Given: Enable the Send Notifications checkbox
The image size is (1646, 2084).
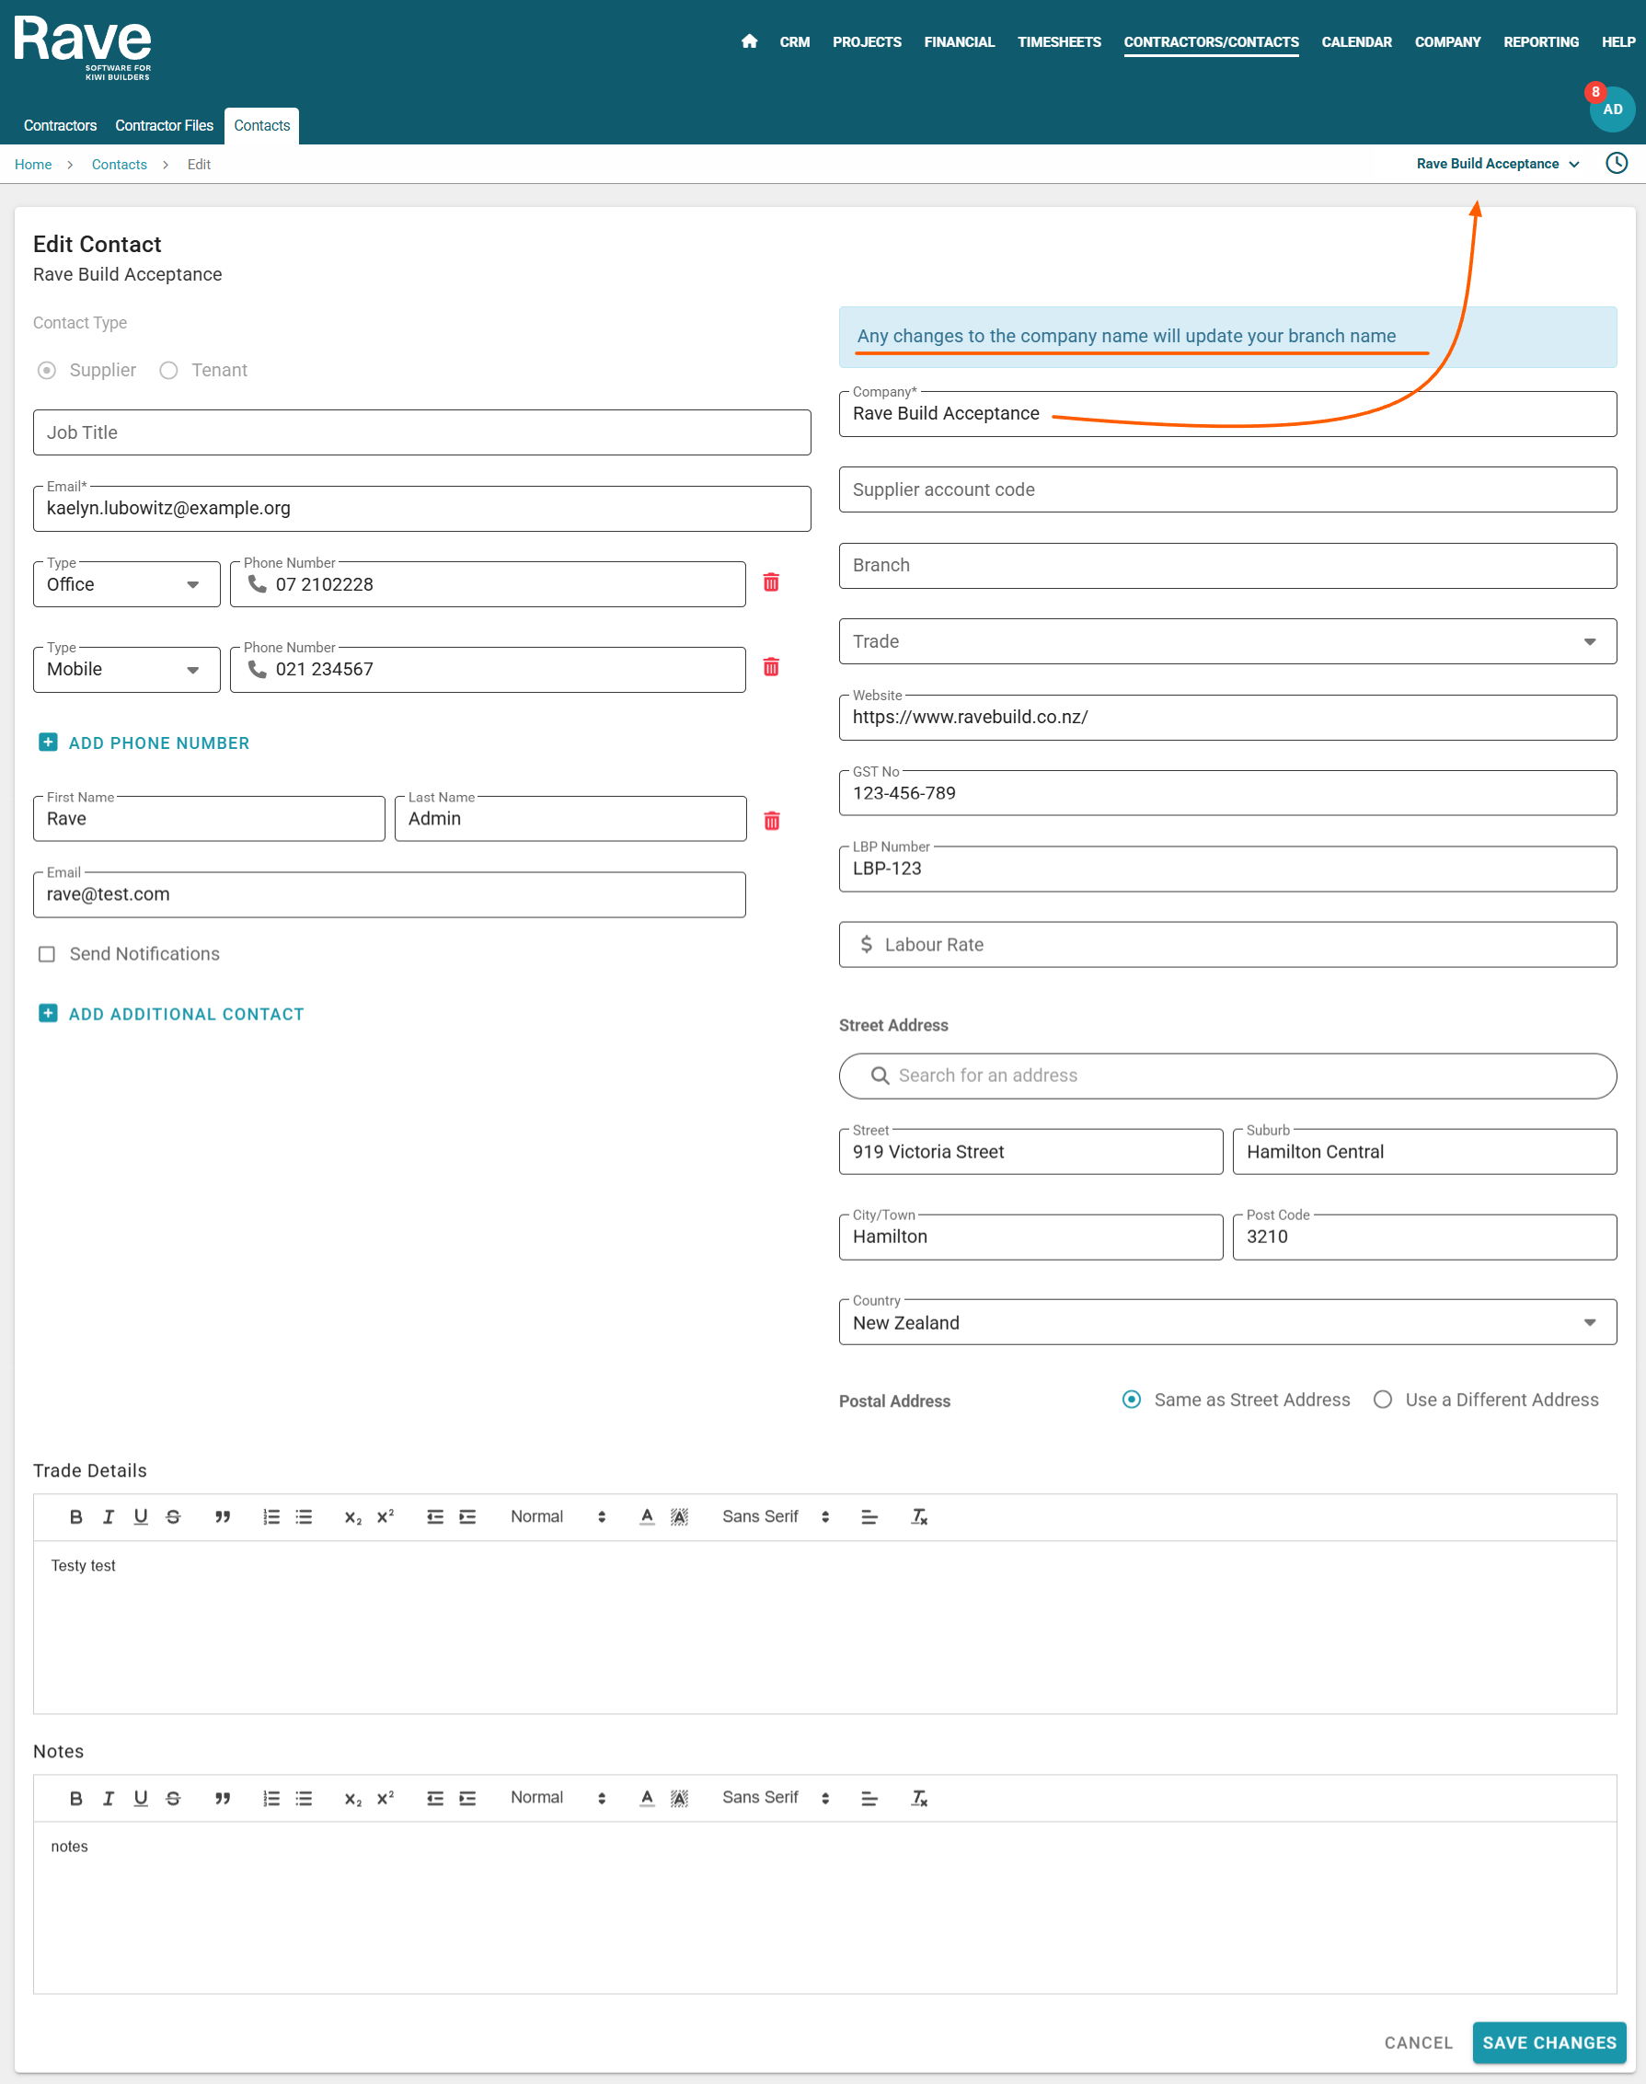Looking at the screenshot, I should pos(46,954).
